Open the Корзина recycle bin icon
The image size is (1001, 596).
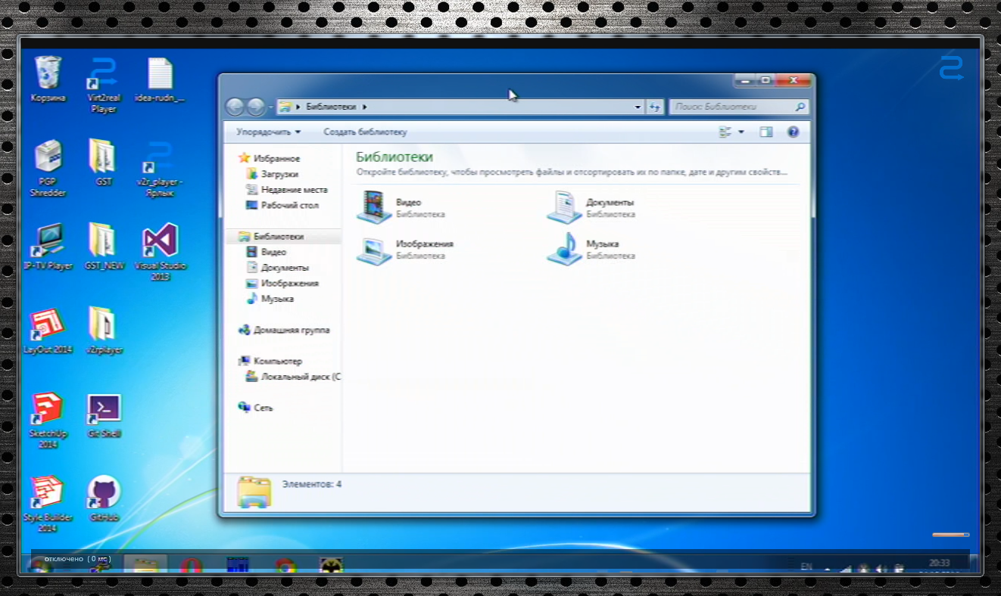pyautogui.click(x=48, y=79)
